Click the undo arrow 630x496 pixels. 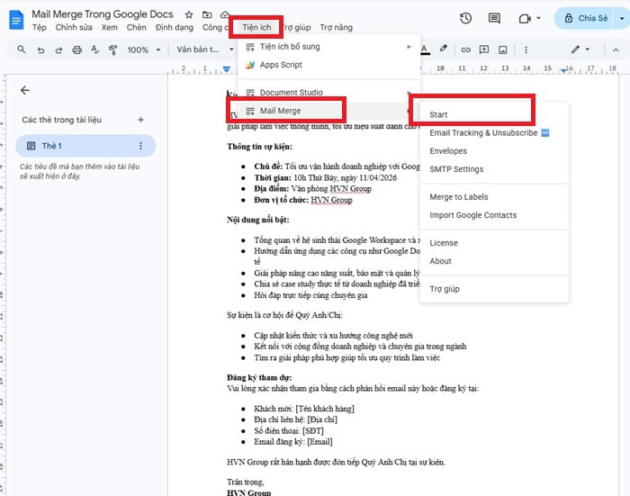(40, 50)
